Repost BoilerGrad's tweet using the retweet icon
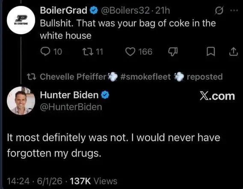The width and height of the screenshot is (243, 189). [88, 51]
